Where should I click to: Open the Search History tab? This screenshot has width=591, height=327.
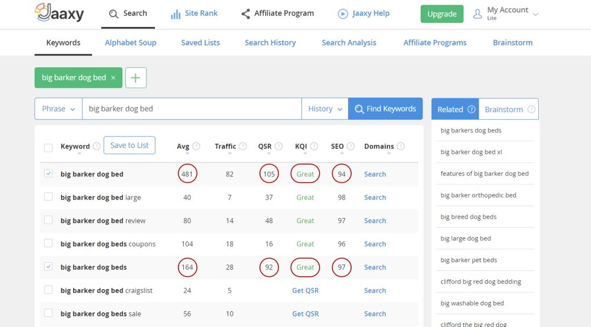(x=270, y=42)
